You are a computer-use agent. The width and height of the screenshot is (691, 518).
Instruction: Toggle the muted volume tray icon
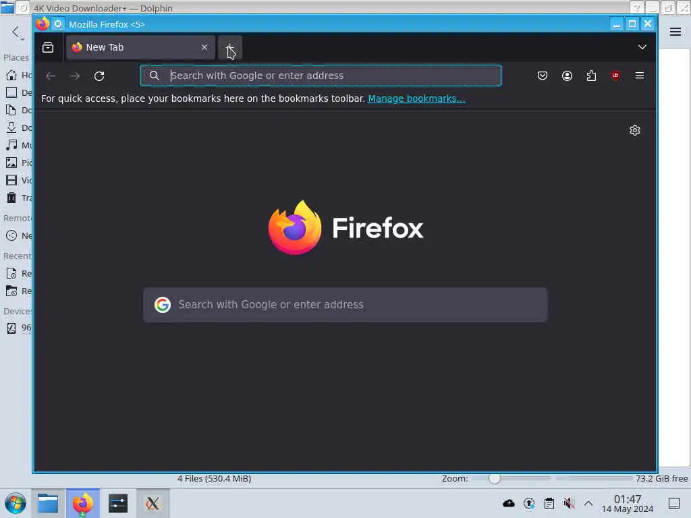569,503
